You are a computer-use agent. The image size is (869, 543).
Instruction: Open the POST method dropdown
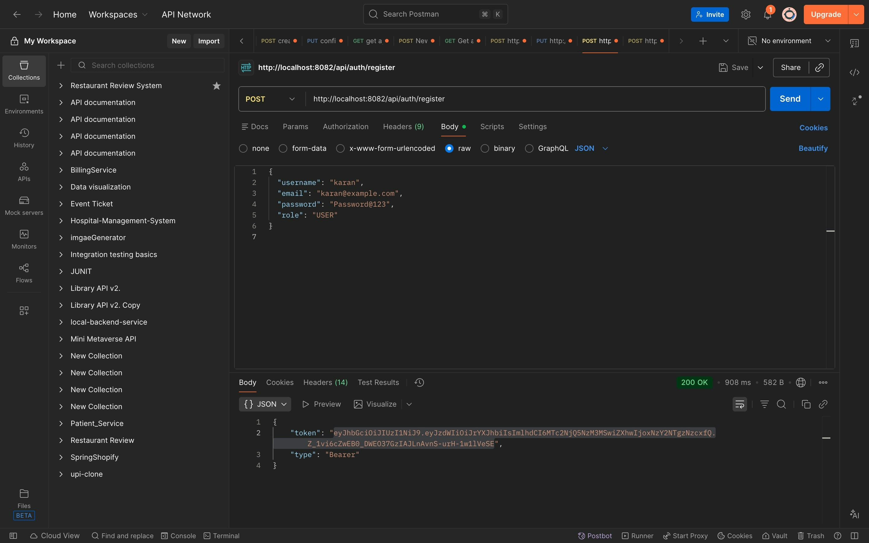point(270,99)
